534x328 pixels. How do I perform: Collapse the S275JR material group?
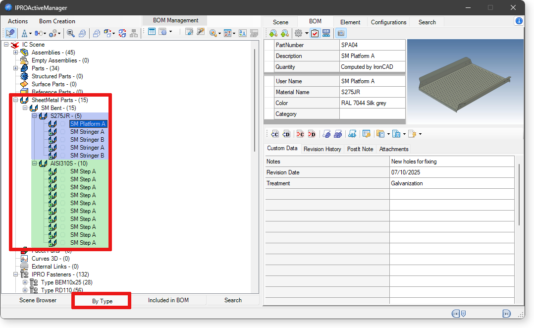tap(35, 116)
